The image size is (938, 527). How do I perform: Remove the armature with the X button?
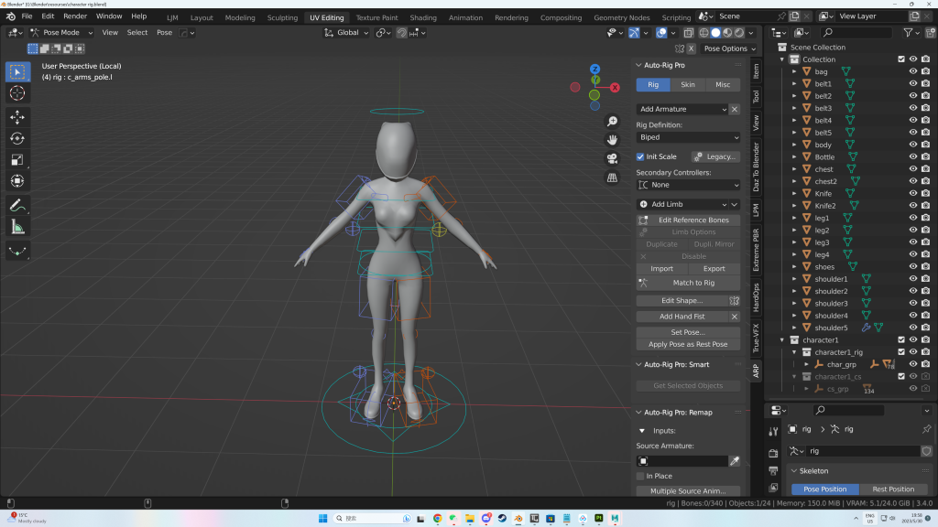[x=735, y=110]
